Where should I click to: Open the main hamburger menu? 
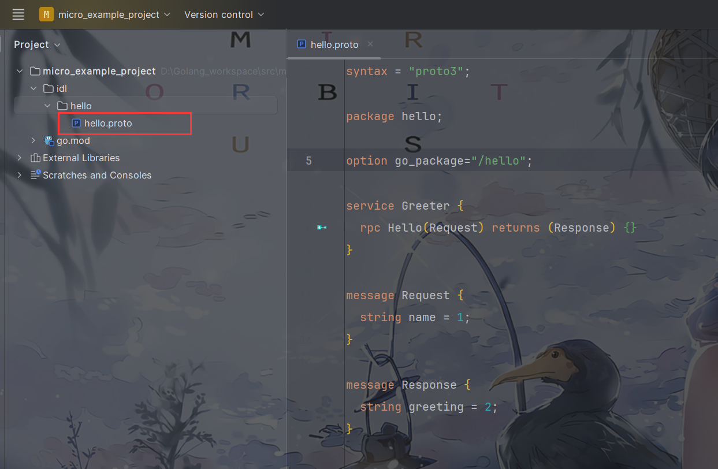click(18, 14)
